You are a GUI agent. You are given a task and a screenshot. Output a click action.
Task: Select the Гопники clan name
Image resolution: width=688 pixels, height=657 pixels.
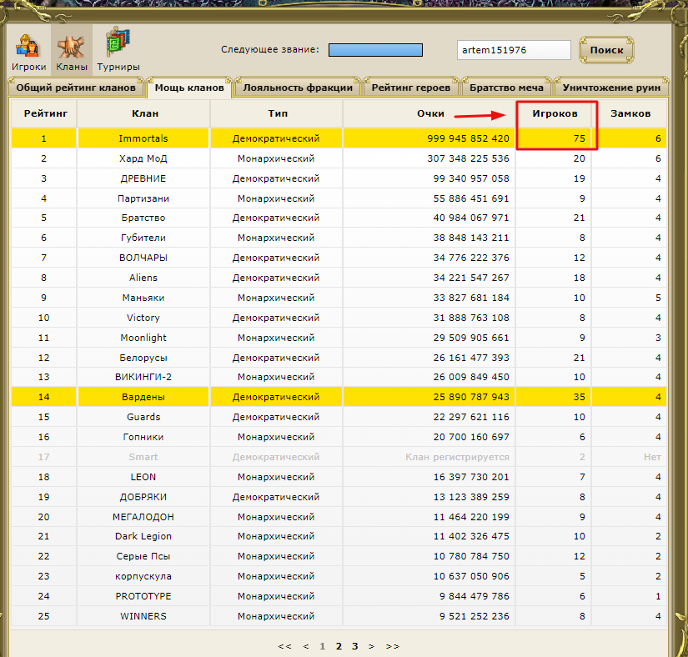pyautogui.click(x=143, y=437)
